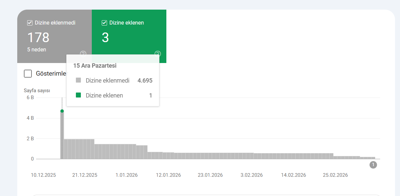Click gray legend square in tooltip

(78, 80)
